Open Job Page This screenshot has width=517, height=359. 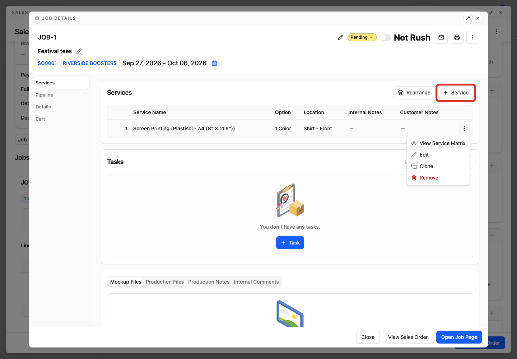tap(459, 337)
